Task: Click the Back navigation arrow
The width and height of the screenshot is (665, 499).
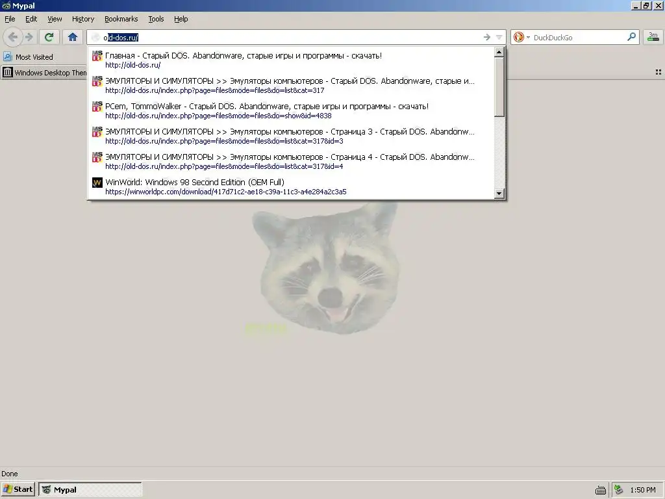Action: click(x=13, y=37)
